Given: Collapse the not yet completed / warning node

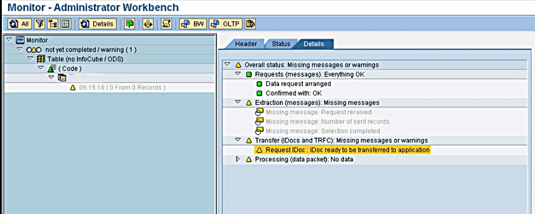Looking at the screenshot, I should coord(20,49).
